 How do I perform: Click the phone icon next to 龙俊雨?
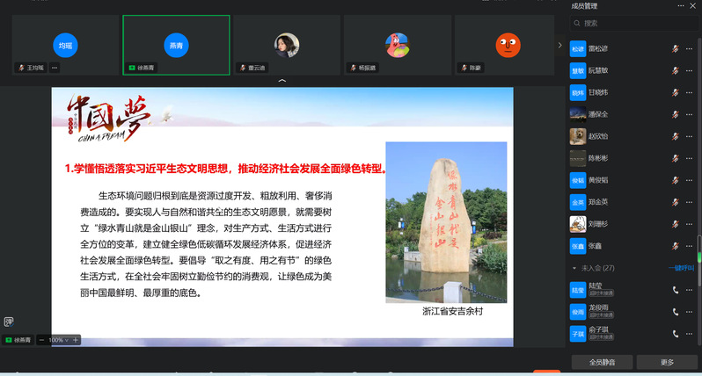[x=676, y=311]
